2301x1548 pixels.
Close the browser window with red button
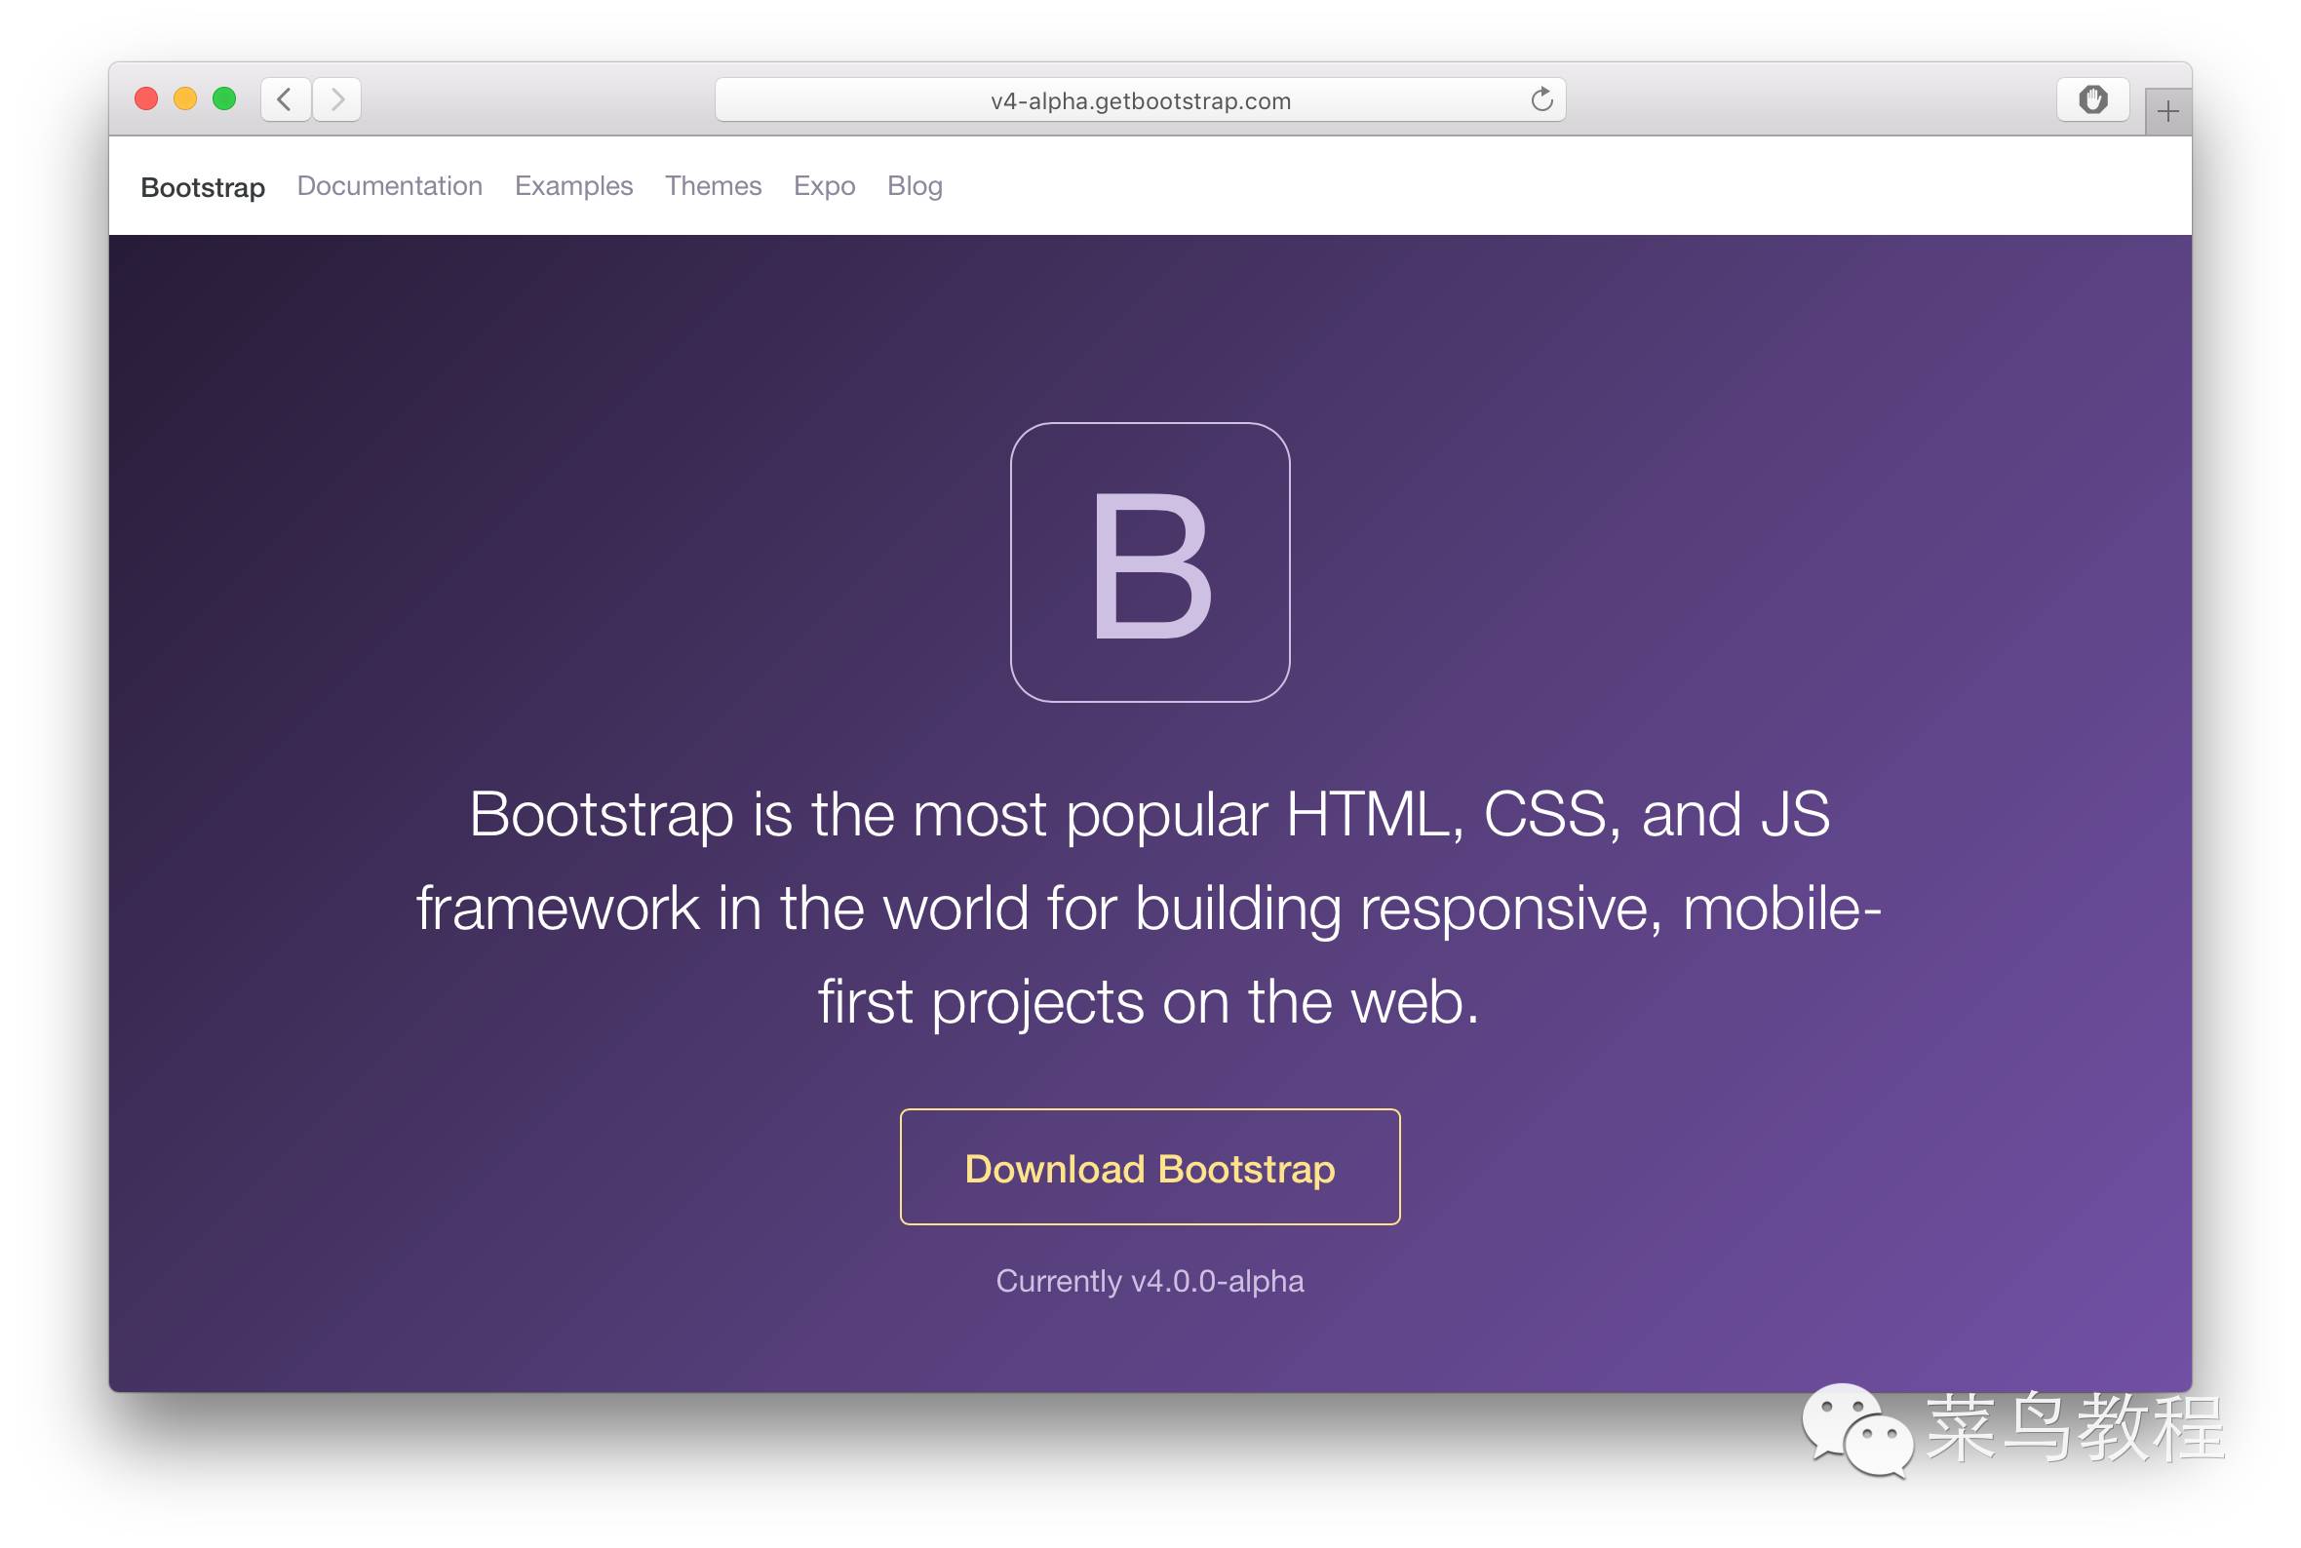pos(146,99)
